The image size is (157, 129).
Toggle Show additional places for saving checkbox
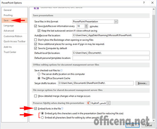(x=36, y=44)
